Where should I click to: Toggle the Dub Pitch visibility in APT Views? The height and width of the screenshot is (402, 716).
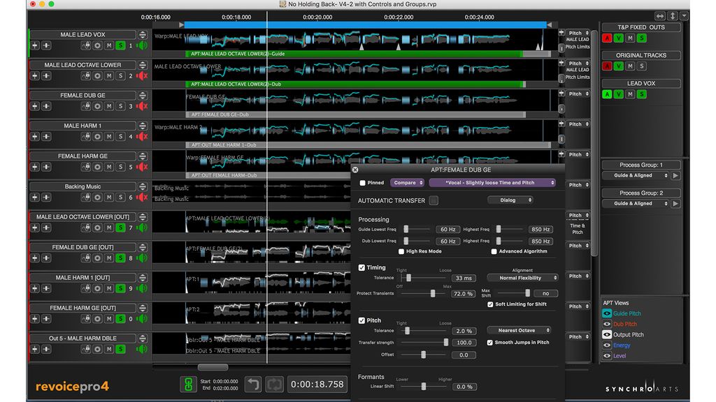point(608,324)
